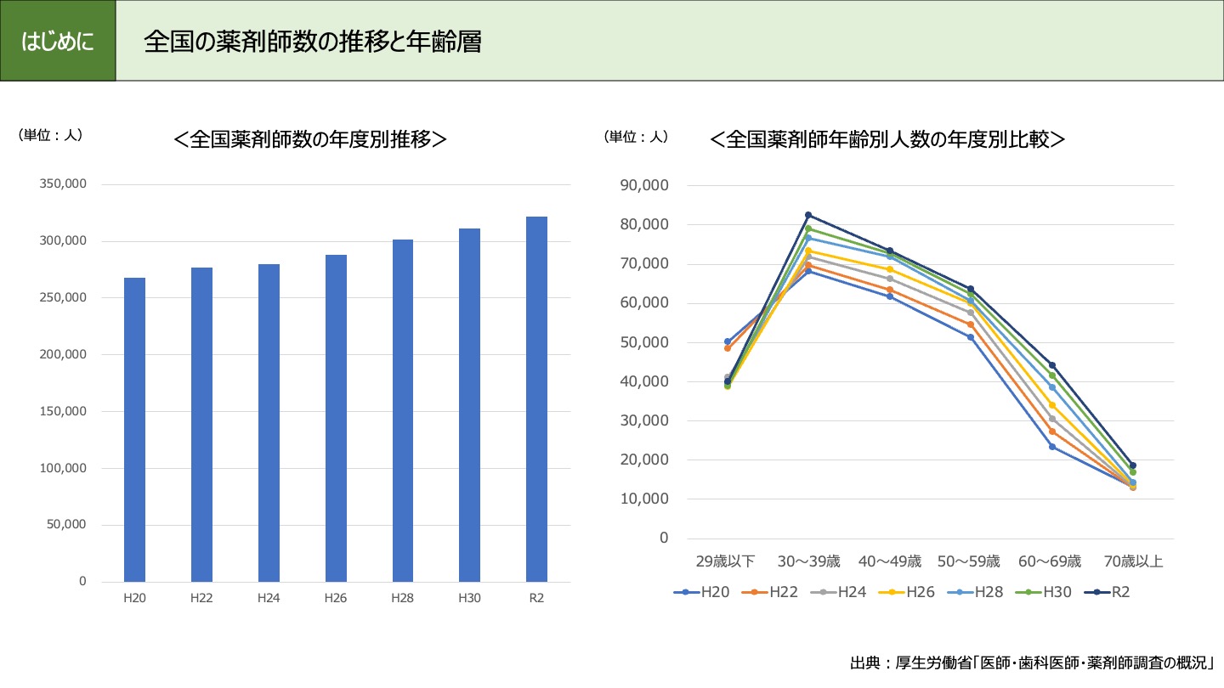Viewport: 1224px width, 688px height.
Task: Click the H20 data point at 29歳以下
Action: [727, 341]
